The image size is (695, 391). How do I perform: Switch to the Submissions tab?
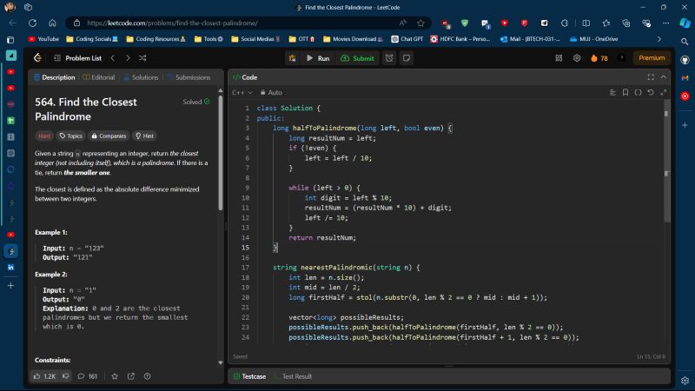pyautogui.click(x=189, y=77)
